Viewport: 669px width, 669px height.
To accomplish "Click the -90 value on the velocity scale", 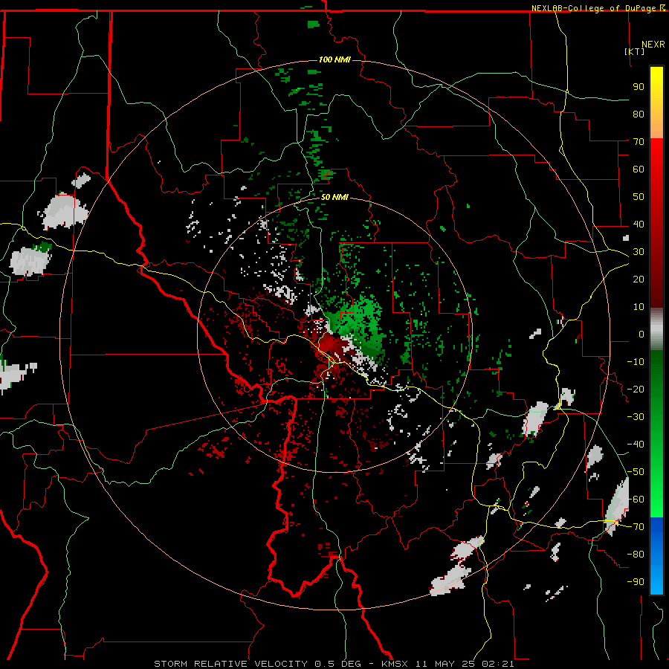I will (x=636, y=582).
